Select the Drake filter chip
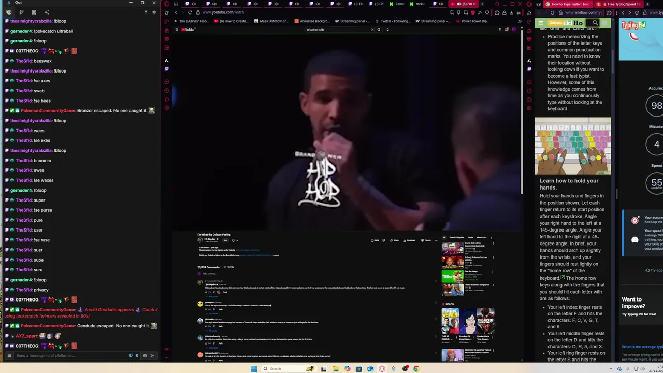Screen dimensions: 663x373 (x=470, y=237)
